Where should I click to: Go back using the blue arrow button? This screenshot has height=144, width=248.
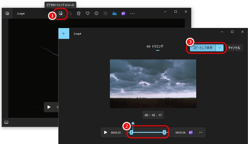[64, 34]
